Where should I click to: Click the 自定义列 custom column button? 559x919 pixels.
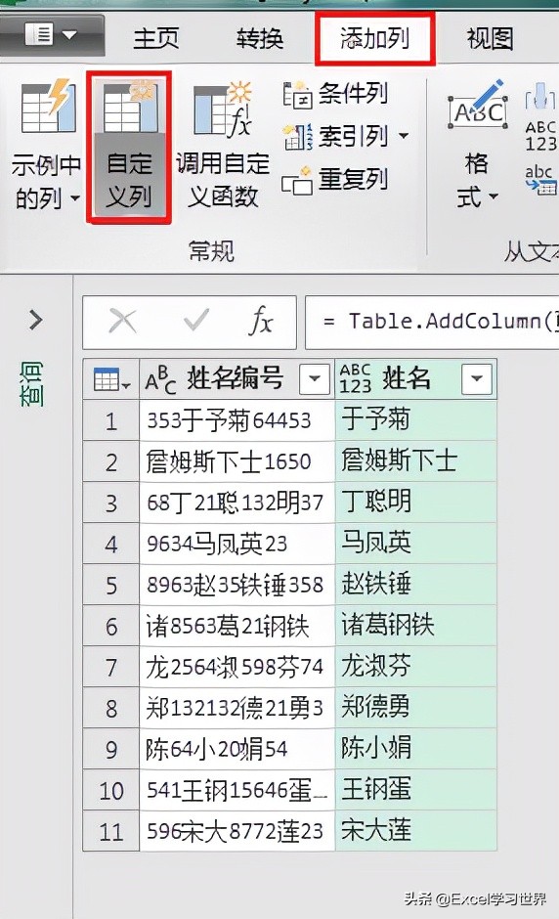tap(129, 147)
